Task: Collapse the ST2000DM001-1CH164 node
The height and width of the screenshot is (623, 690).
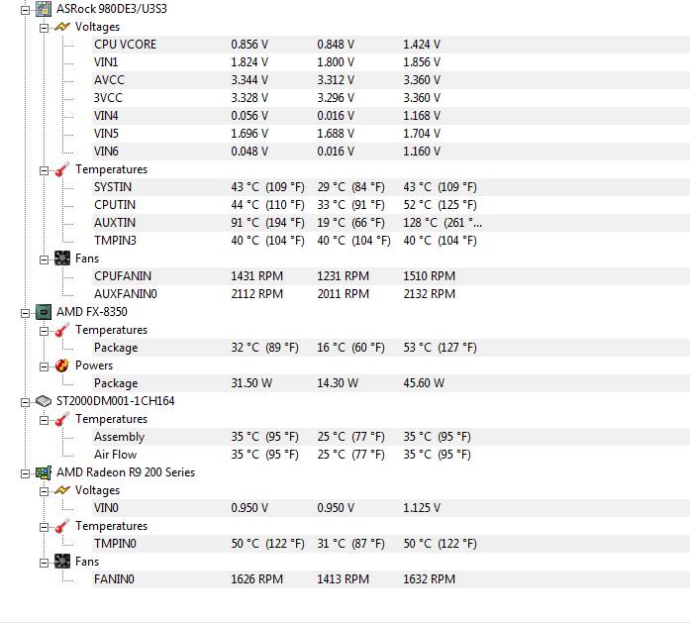Action: [x=26, y=402]
